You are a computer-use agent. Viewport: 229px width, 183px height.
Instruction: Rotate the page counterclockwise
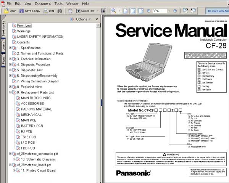(x=193, y=11)
